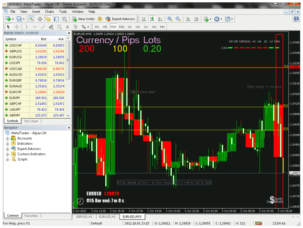The height and width of the screenshot is (228, 303).
Task: Toggle Chart Shift from right border
Action: pos(196,19)
